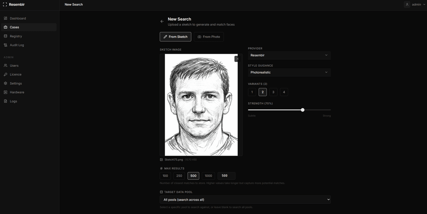The height and width of the screenshot is (214, 427).
Task: Expand the Target Data Pool selector
Action: click(x=245, y=200)
